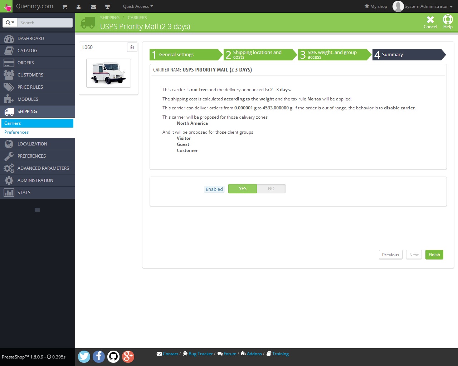Collapse the sidebar menu with hamburger icon

coord(38,210)
